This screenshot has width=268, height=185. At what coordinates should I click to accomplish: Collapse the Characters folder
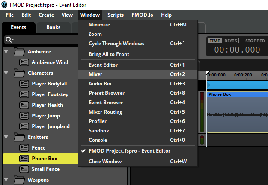6,73
